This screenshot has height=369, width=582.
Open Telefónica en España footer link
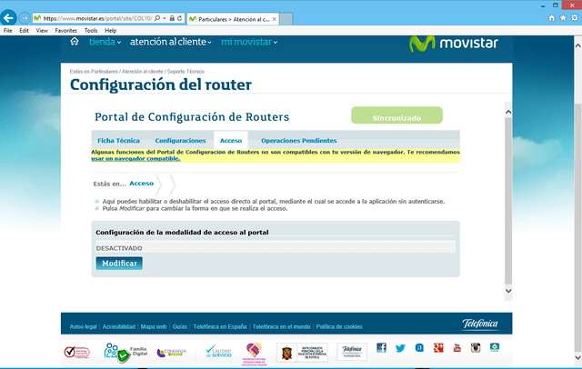220,326
